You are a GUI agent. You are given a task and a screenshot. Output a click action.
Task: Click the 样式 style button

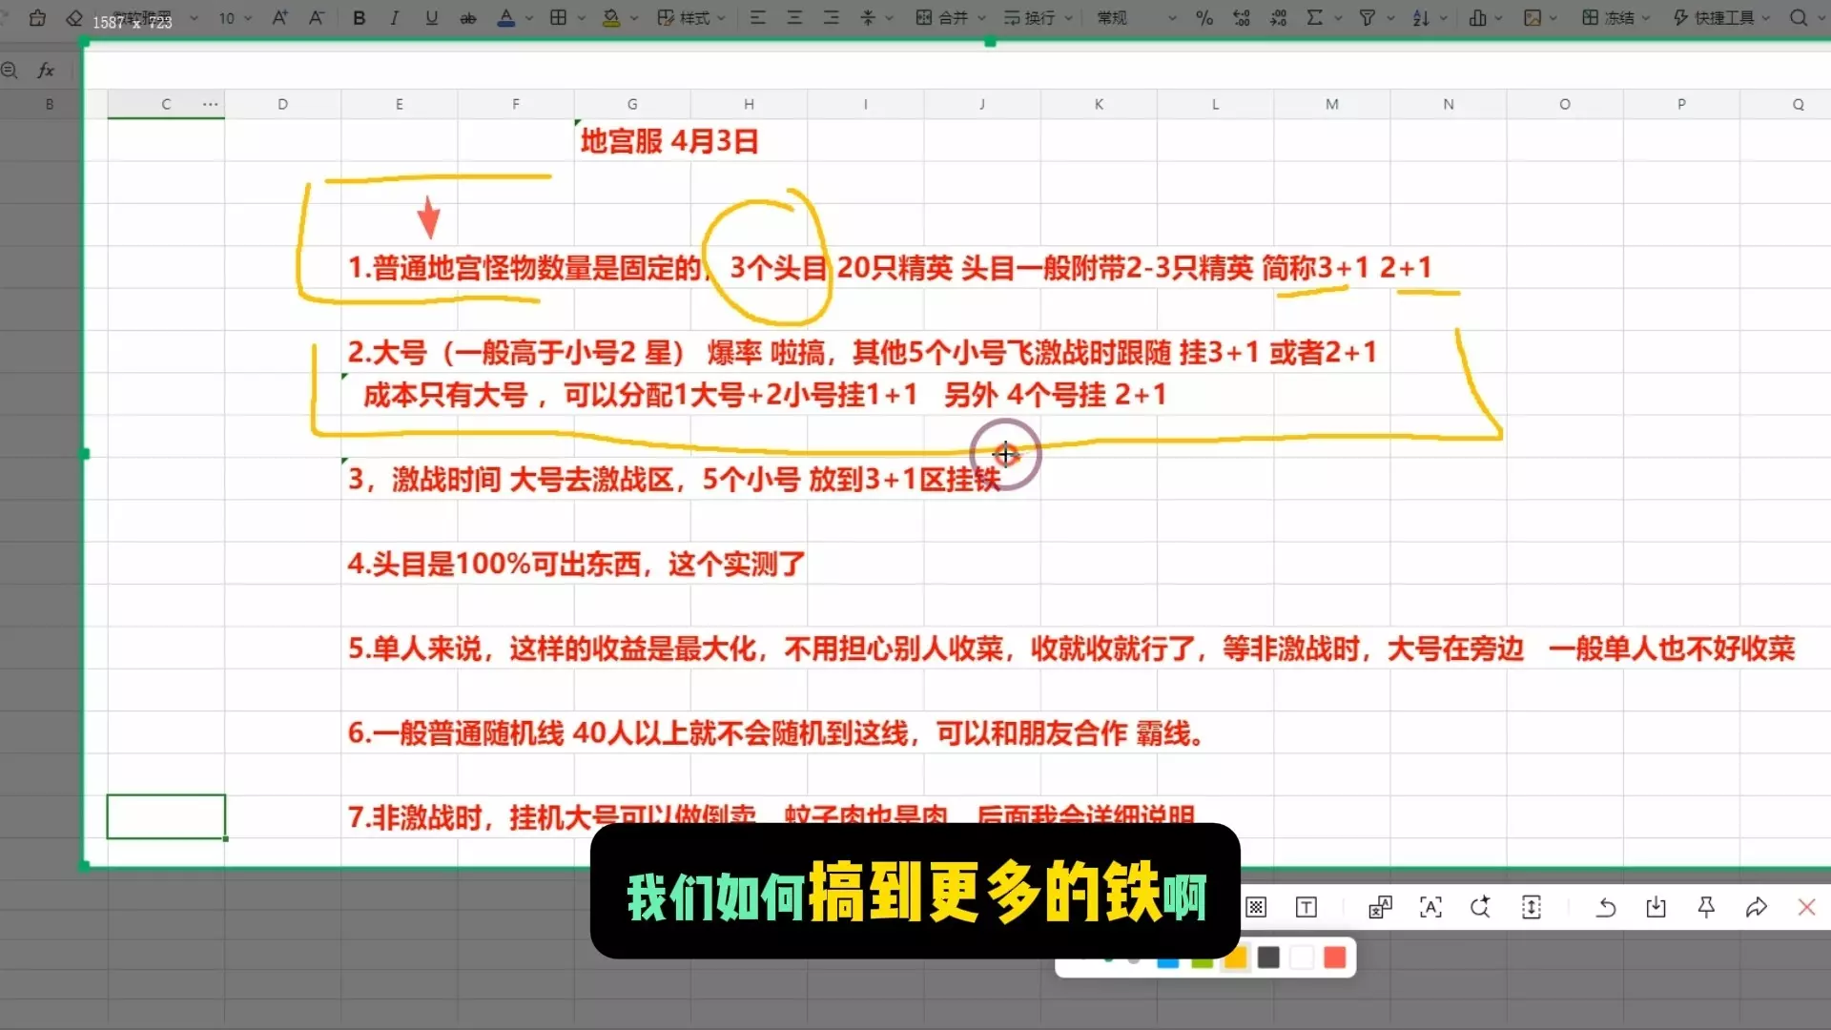click(685, 18)
